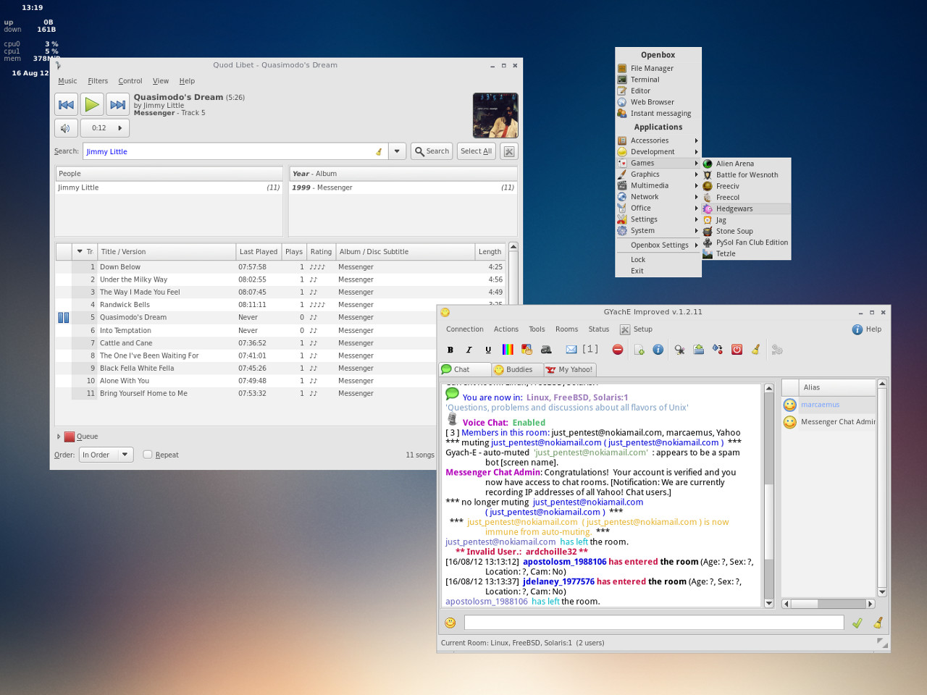Click the browser preferences tools icon beside Select All
927x695 pixels.
point(509,151)
